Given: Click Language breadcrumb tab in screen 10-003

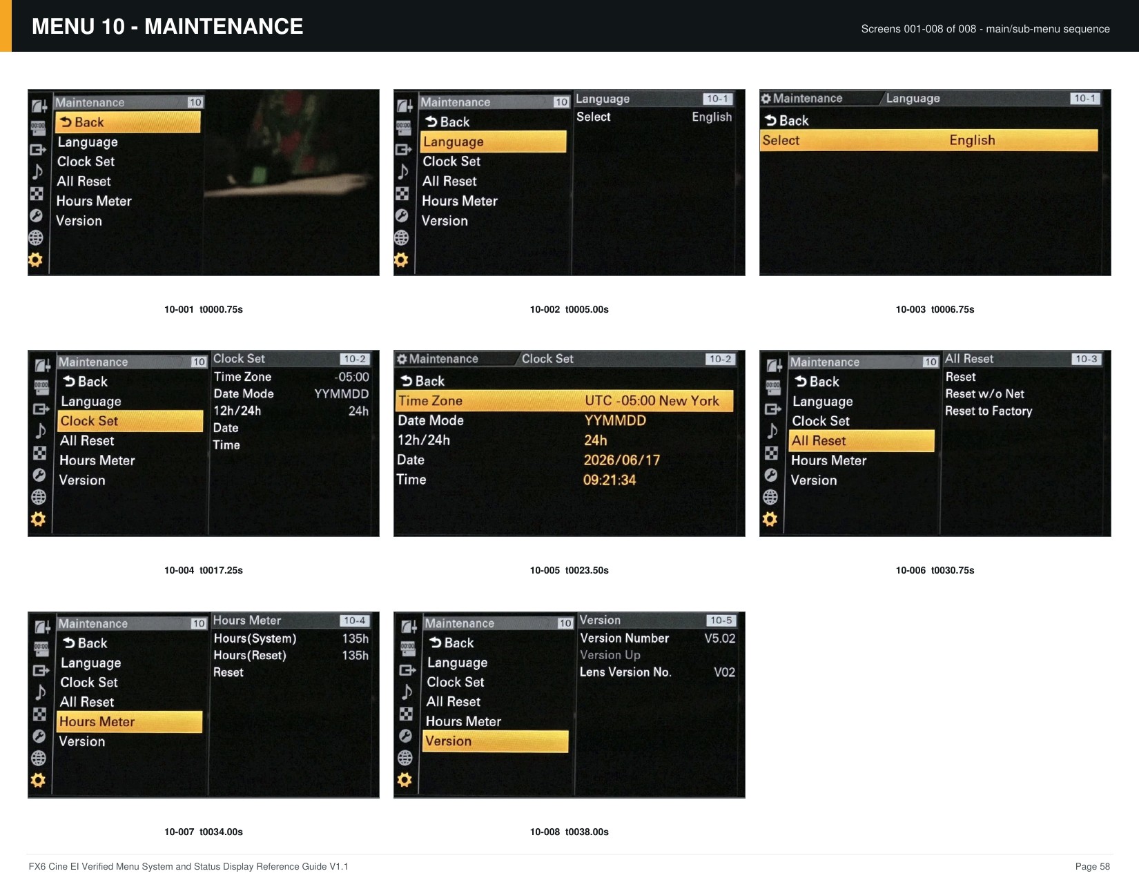Looking at the screenshot, I should point(913,99).
